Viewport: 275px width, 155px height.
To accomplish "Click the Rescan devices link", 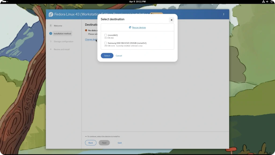I will (139, 27).
